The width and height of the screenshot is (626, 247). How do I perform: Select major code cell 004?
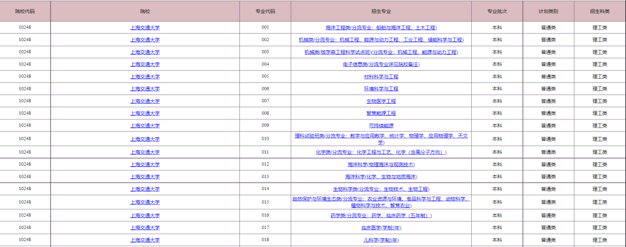265,64
